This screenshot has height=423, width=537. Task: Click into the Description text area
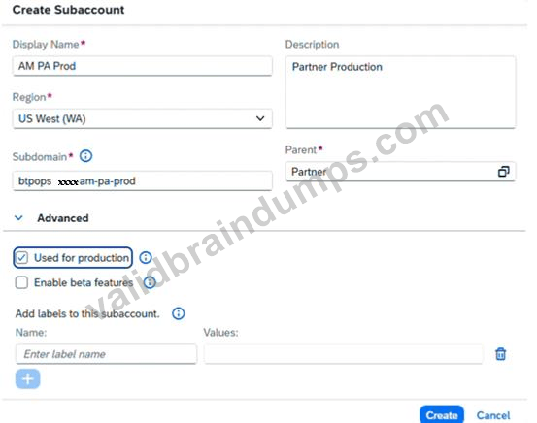400,92
